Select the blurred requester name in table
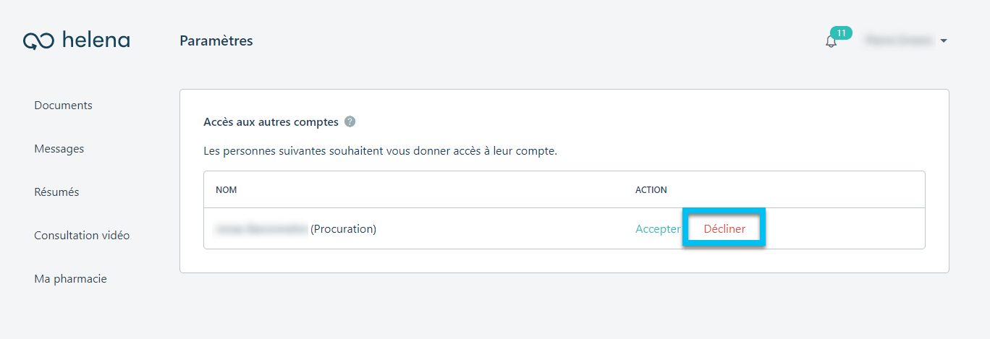 262,229
